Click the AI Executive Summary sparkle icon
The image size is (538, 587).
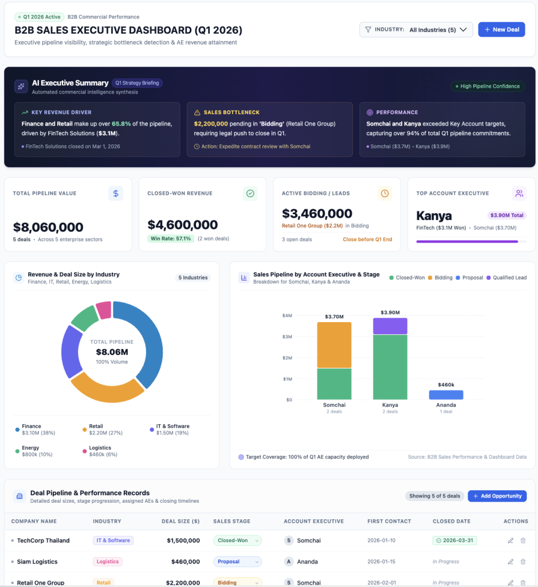click(21, 86)
